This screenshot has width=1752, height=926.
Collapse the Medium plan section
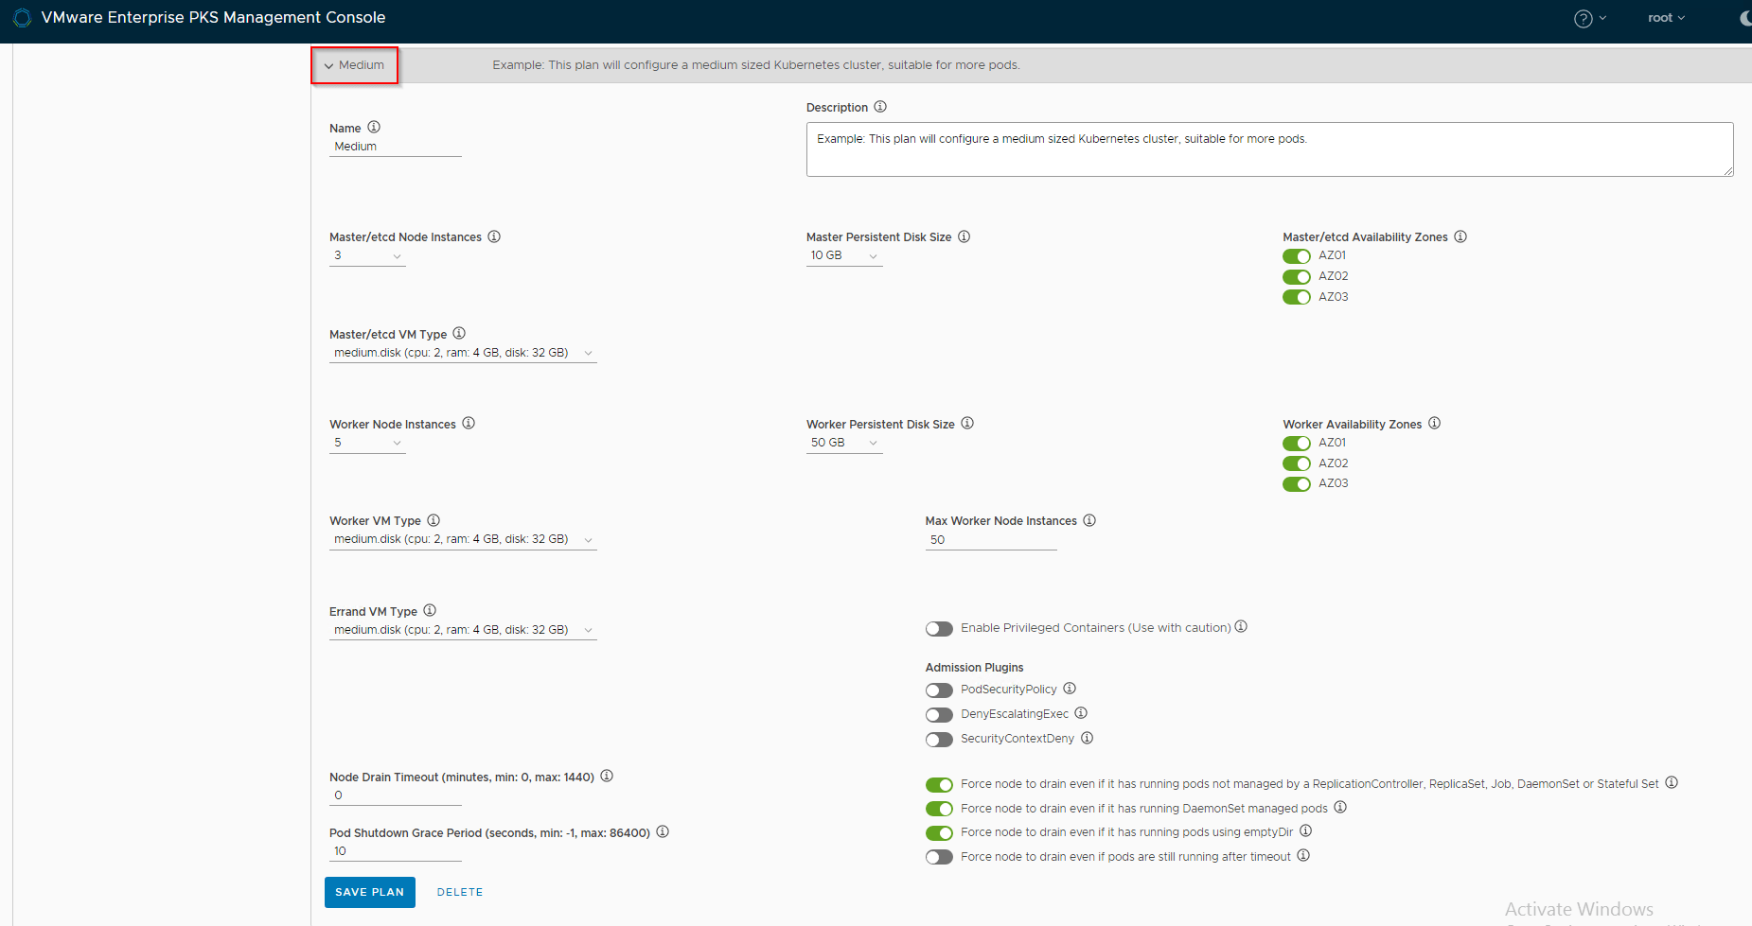click(x=355, y=65)
